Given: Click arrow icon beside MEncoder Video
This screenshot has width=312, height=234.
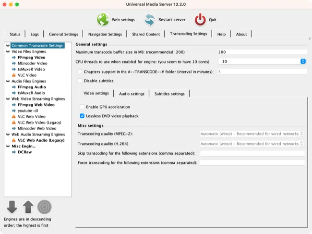Looking at the screenshot, I should 14,63.
